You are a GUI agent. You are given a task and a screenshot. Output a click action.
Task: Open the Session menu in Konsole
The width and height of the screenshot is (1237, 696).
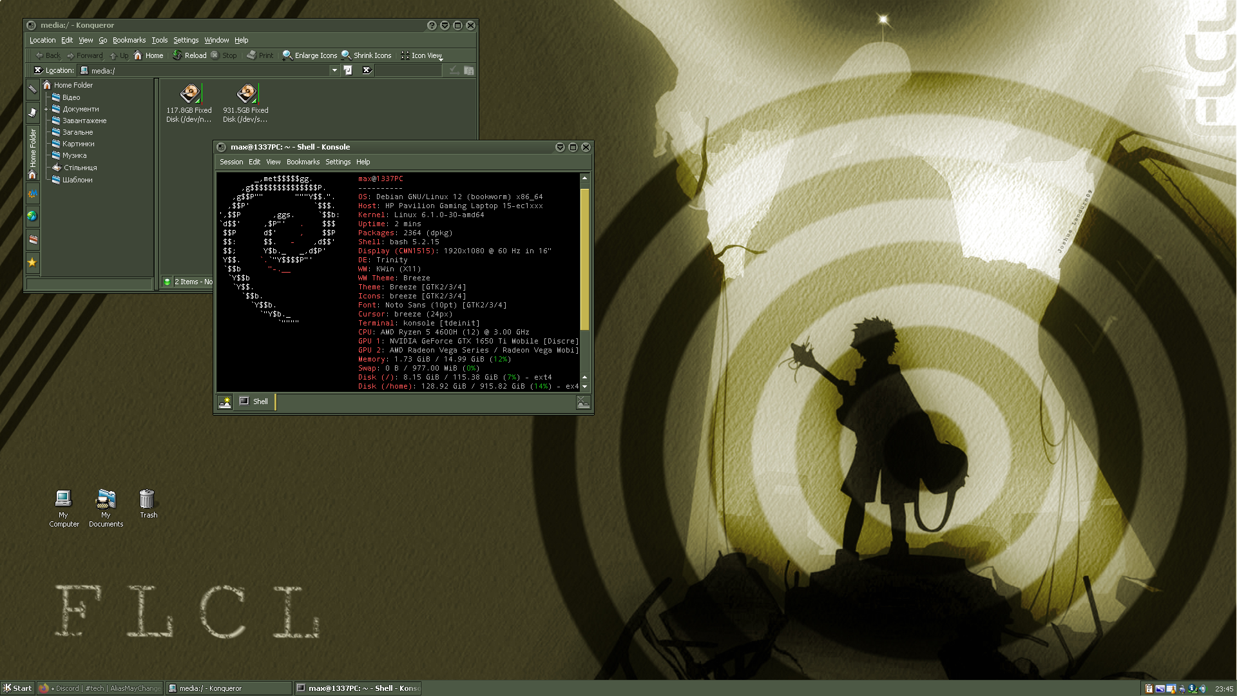231,162
